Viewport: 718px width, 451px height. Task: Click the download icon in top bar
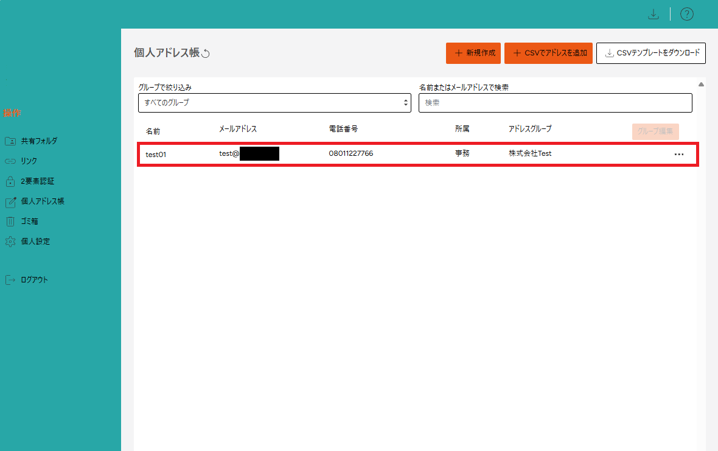click(x=654, y=14)
